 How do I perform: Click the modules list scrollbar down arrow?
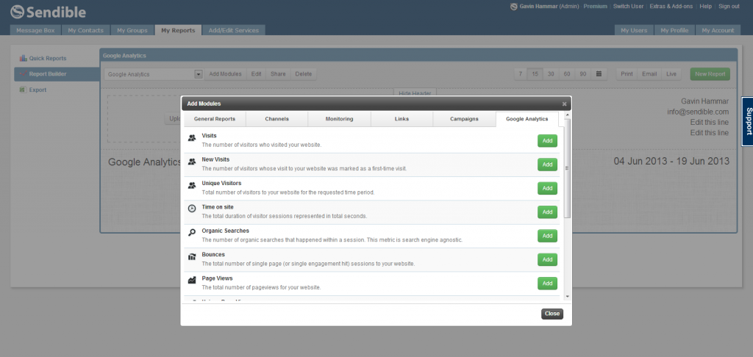(567, 297)
